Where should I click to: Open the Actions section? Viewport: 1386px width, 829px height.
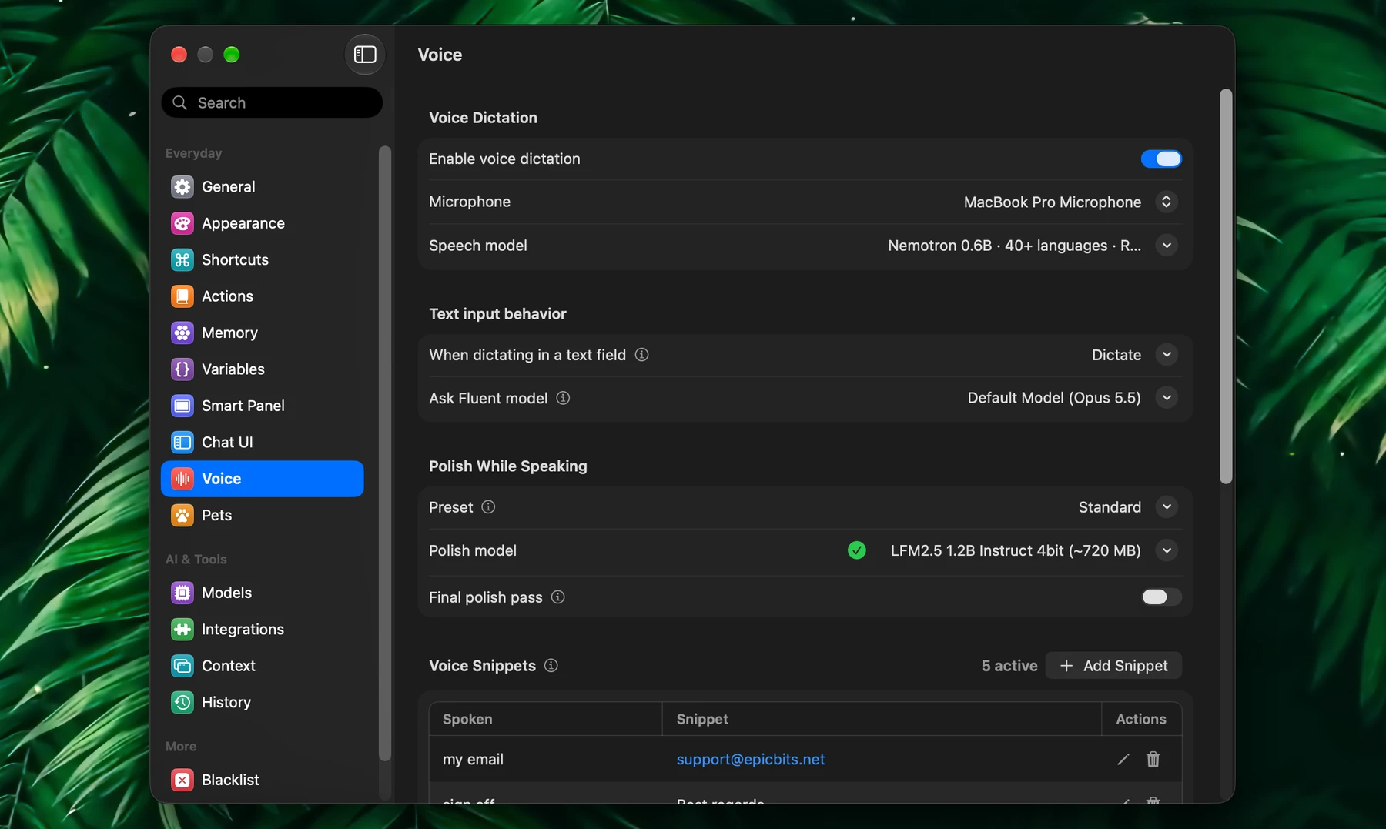click(262, 296)
